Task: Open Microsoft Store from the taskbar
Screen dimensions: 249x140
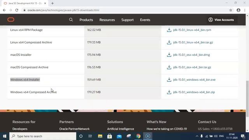Action: pos(110,136)
